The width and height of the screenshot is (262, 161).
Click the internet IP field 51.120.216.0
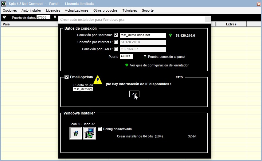(x=143, y=42)
